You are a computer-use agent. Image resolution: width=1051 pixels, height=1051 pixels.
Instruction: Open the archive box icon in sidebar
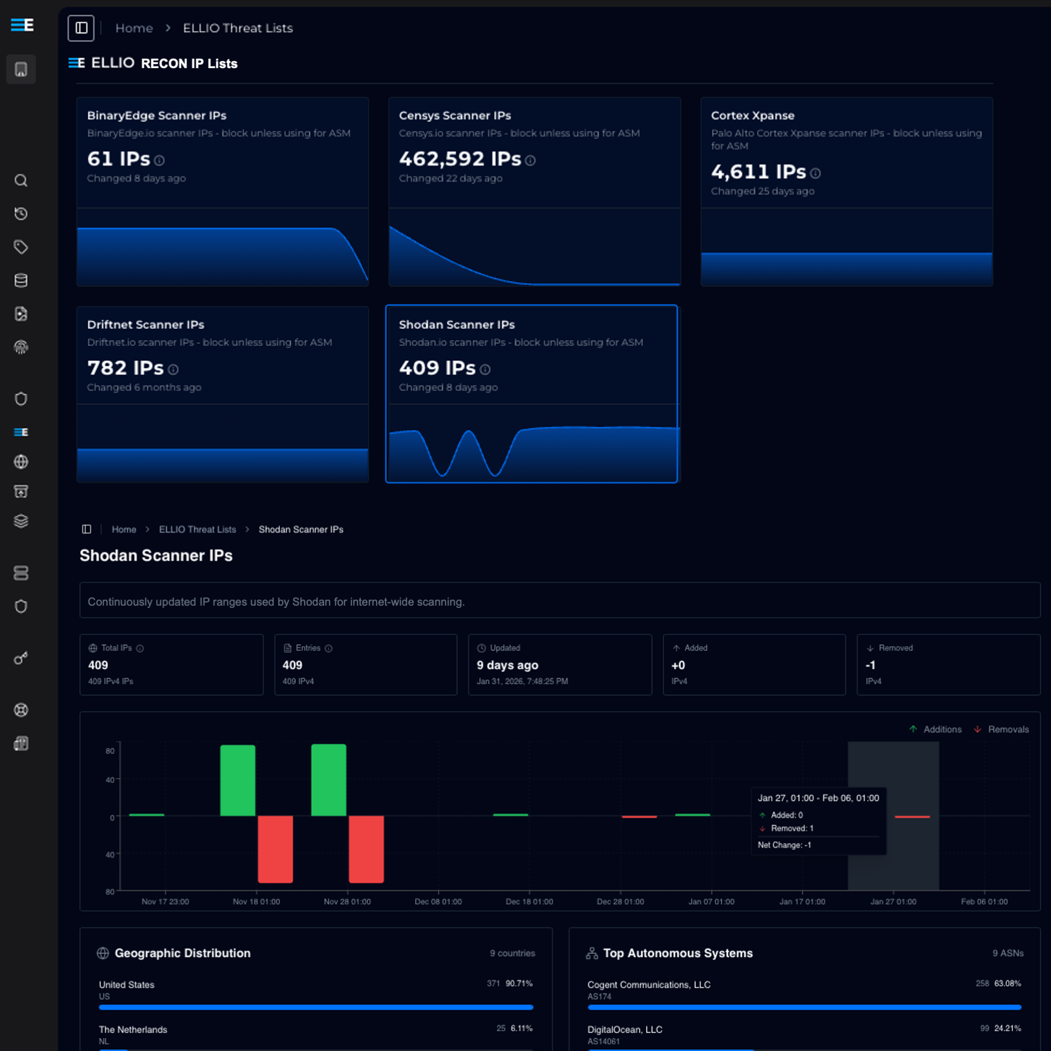pos(21,491)
